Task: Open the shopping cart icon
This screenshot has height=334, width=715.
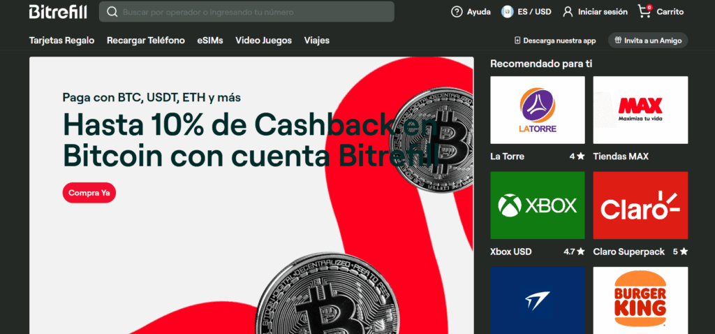Action: [644, 12]
